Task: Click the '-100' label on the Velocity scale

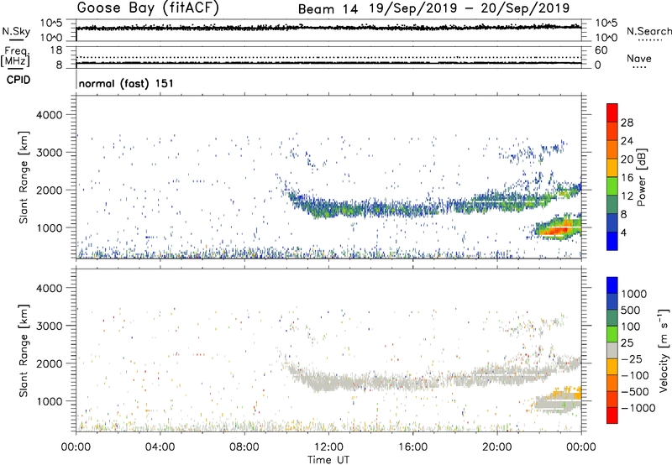Action: (634, 375)
